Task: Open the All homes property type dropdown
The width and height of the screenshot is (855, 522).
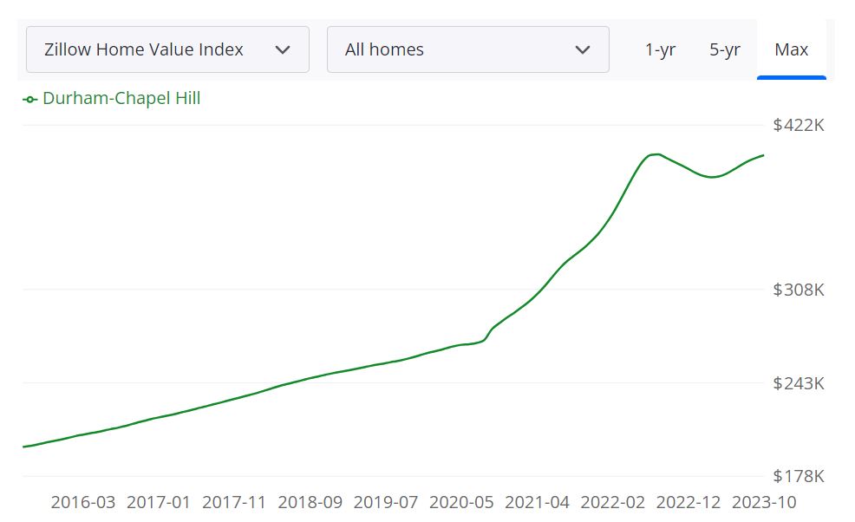Action: (x=468, y=49)
